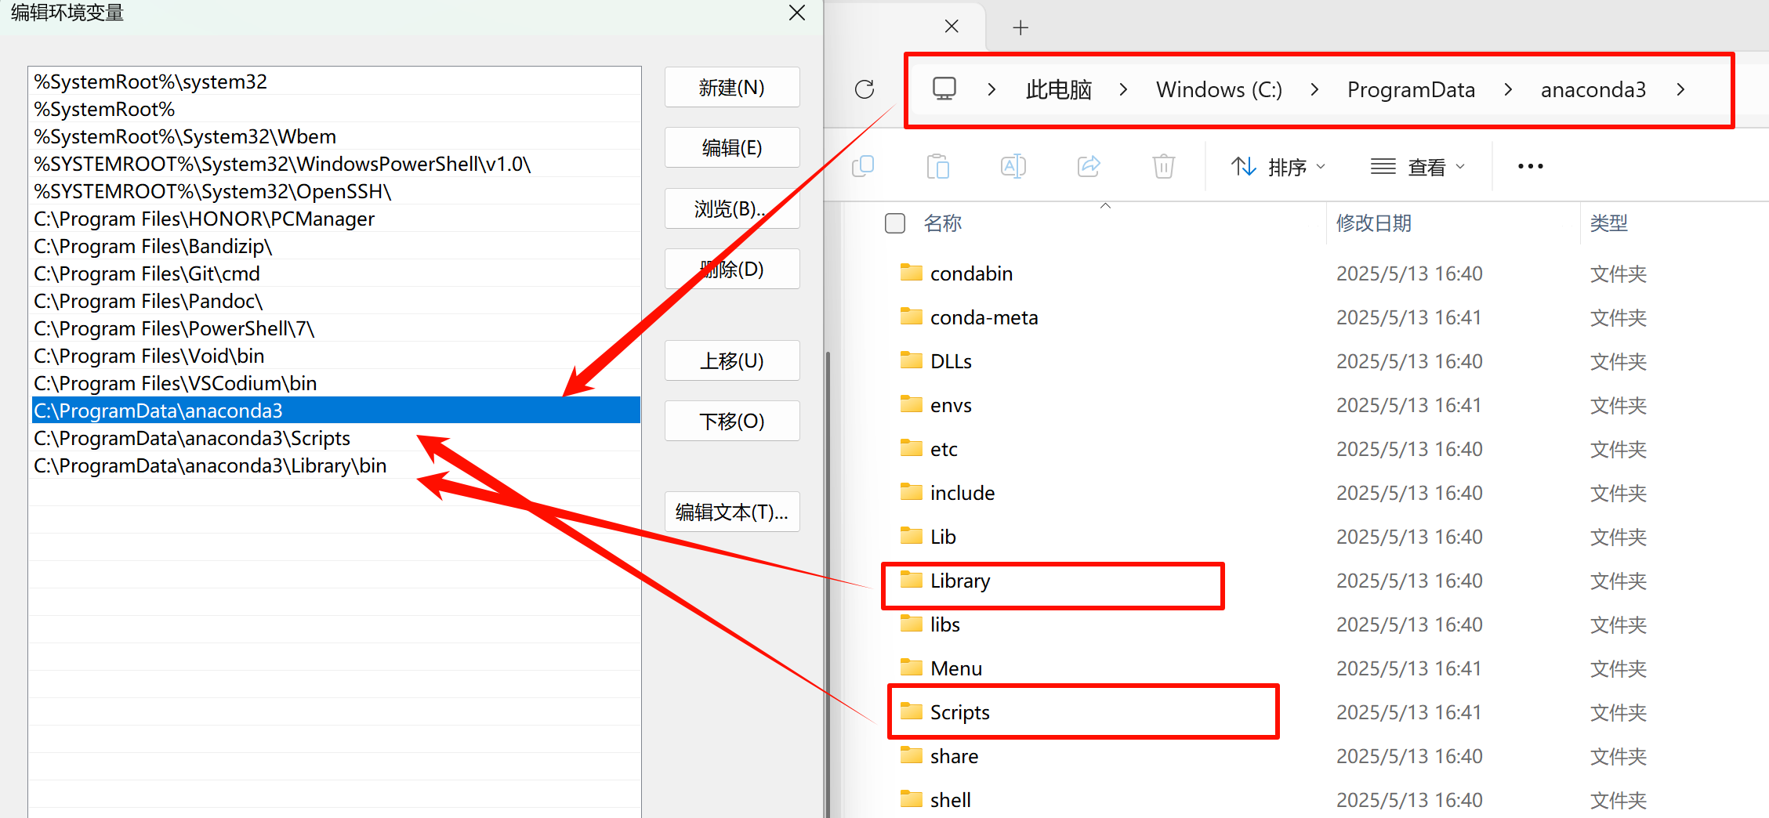This screenshot has height=818, width=1769.
Task: Open a new Explorer tab with plus
Action: click(1020, 28)
